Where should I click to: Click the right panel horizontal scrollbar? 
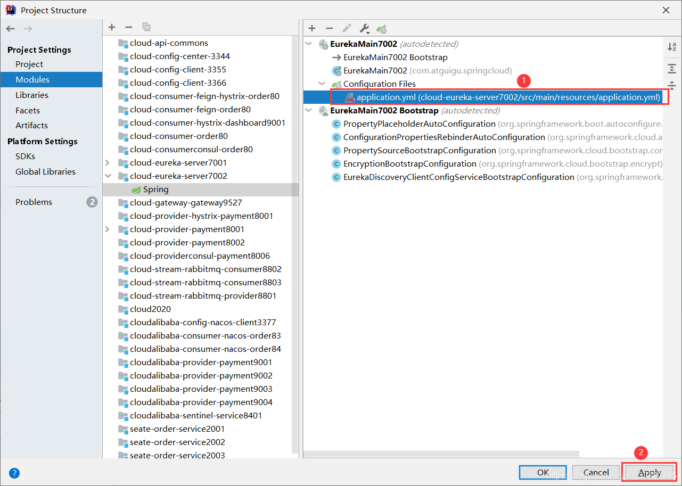442,454
